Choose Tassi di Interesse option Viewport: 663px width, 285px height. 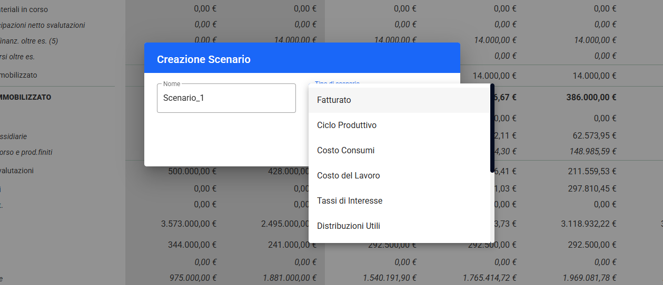[350, 200]
